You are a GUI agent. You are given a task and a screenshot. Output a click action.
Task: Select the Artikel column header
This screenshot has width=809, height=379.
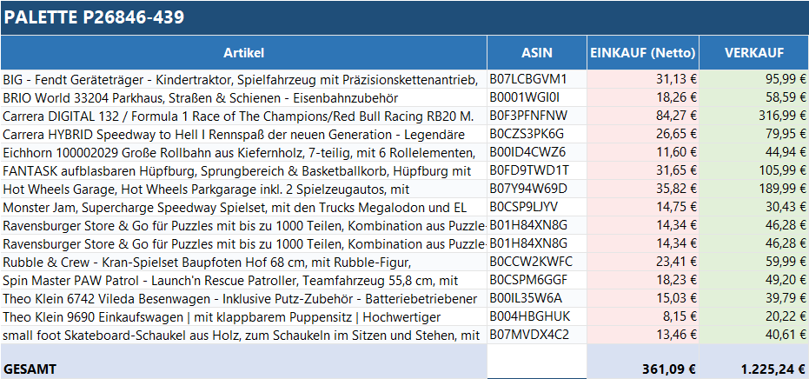point(243,52)
